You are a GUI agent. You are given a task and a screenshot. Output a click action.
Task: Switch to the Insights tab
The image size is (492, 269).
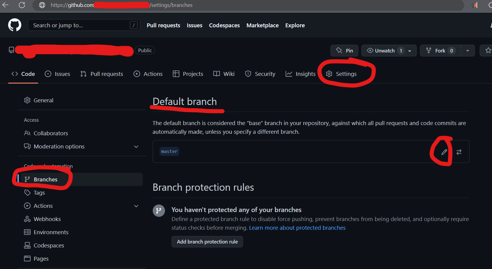pos(301,74)
